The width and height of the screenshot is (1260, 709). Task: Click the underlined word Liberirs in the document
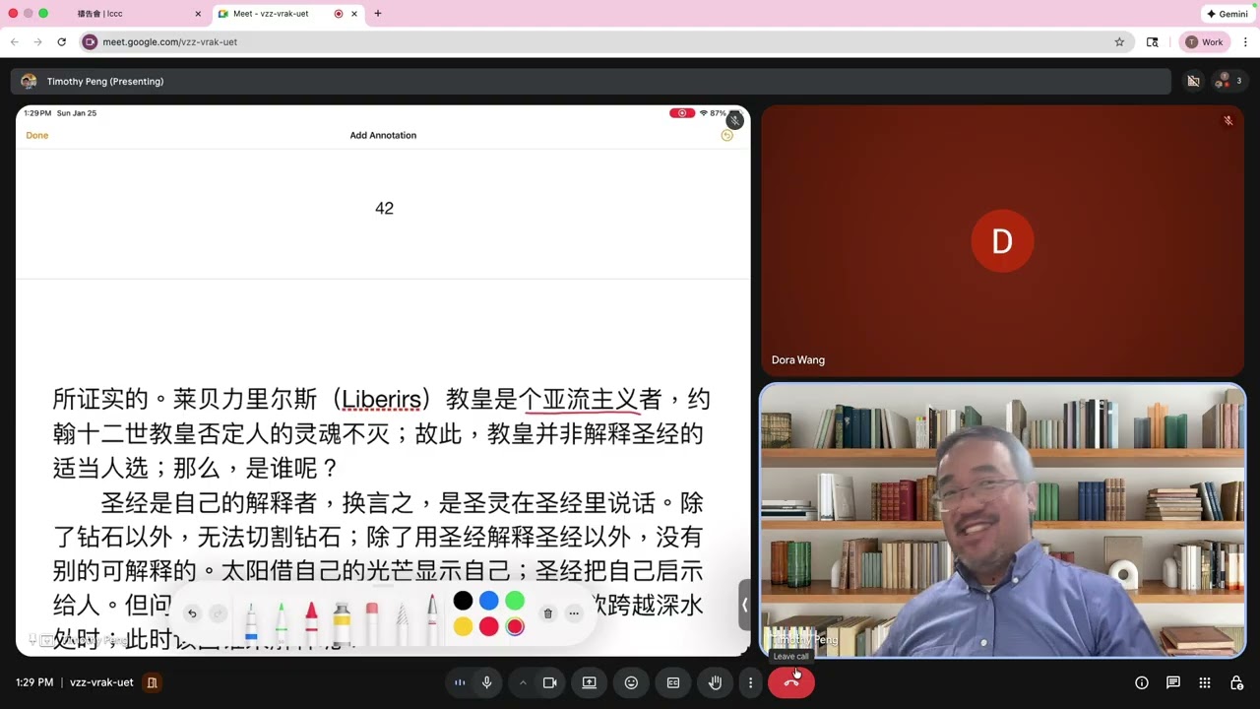tap(381, 400)
